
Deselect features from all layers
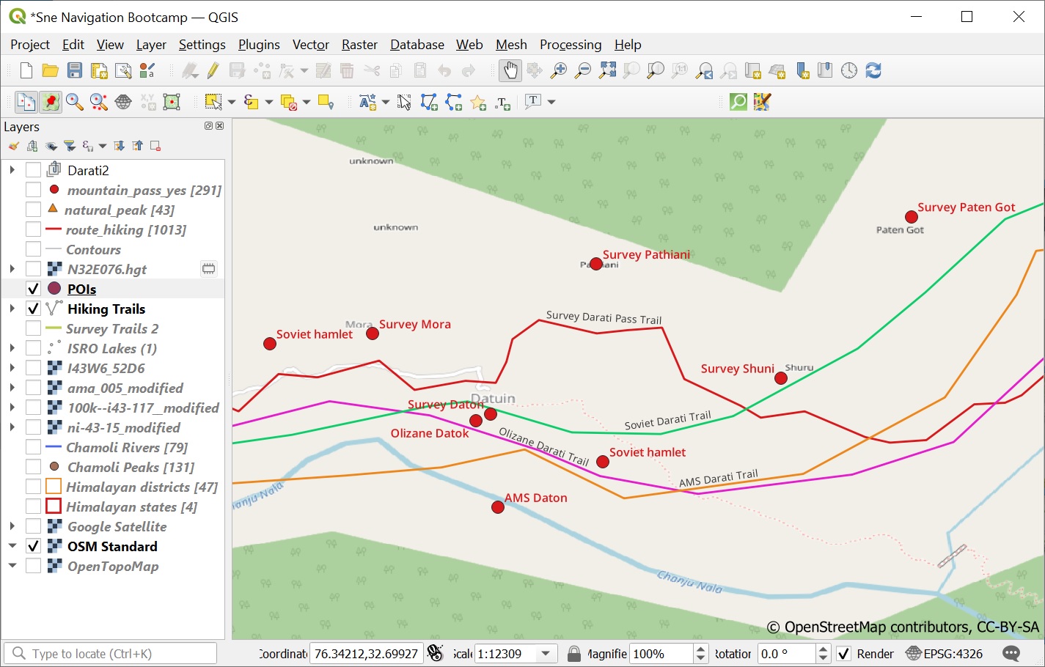pyautogui.click(x=288, y=102)
